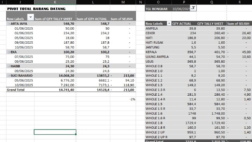Select the WHOLE 1.6 row label
The image size is (252, 142).
tap(154, 114)
